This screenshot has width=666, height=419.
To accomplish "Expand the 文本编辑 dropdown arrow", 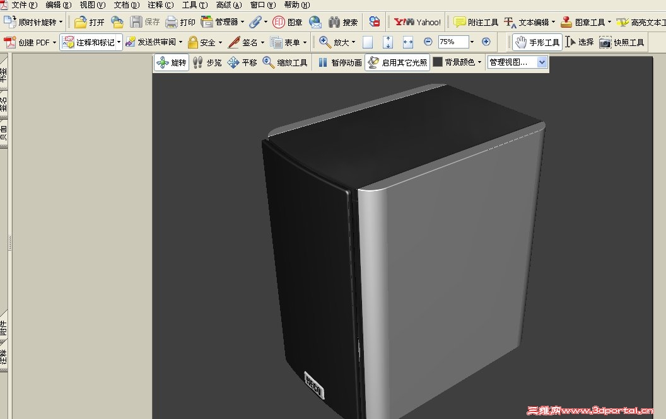I will pos(554,22).
